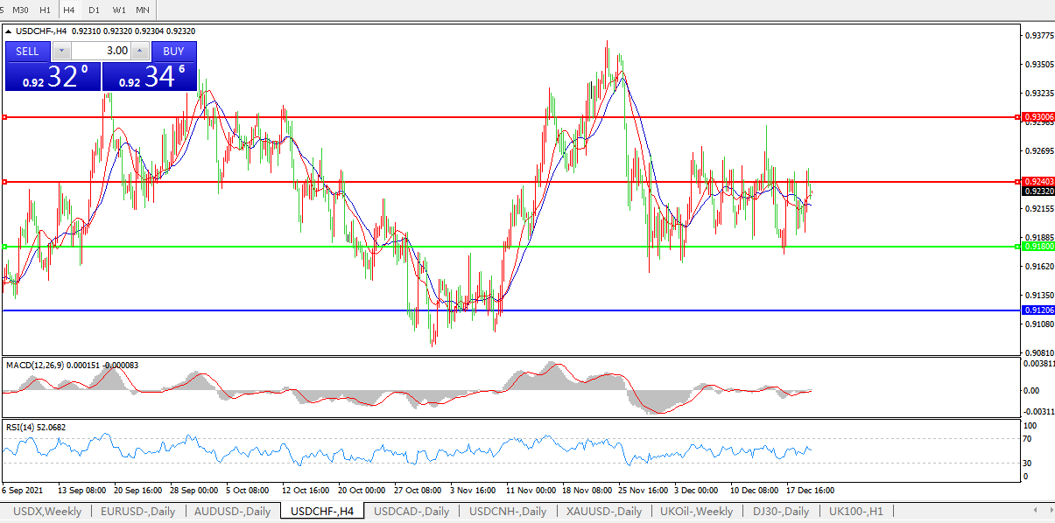The width and height of the screenshot is (1055, 523).
Task: Switch to the EURUSD-,Daily tab
Action: coord(137,511)
